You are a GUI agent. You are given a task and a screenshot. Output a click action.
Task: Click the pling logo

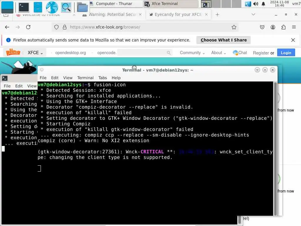pyautogui.click(x=13, y=52)
